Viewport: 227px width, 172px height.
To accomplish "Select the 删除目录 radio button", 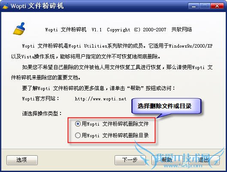I will pyautogui.click(x=78, y=136).
